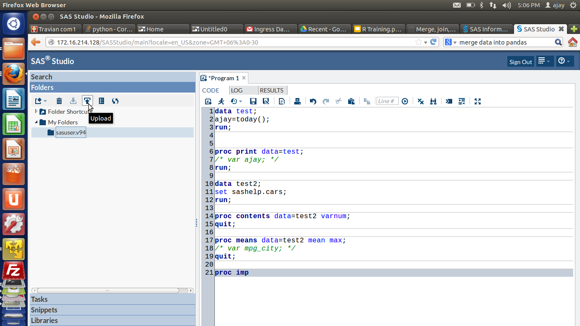Click the running man Run program icon
Viewport: 580px width, 326px height.
[x=221, y=101]
